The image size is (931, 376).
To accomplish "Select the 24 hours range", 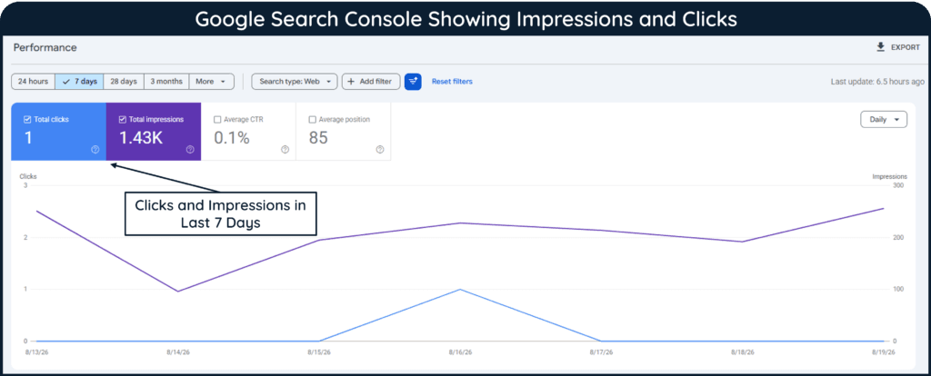I will coord(34,81).
